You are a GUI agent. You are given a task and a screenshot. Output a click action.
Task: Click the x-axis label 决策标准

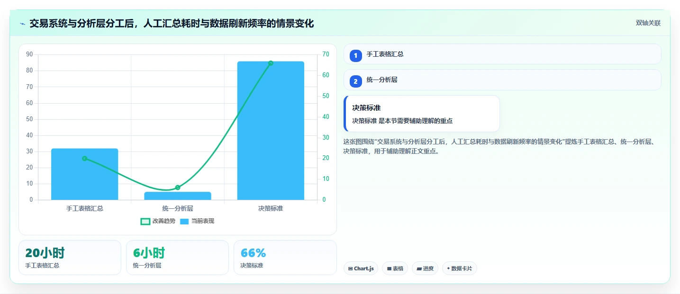tap(271, 208)
